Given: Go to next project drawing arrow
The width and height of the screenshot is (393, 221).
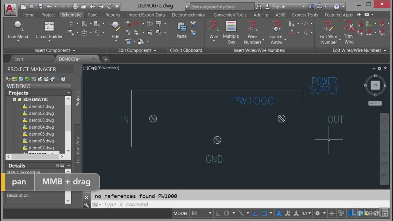Looking at the screenshot, I should tap(101, 6).
